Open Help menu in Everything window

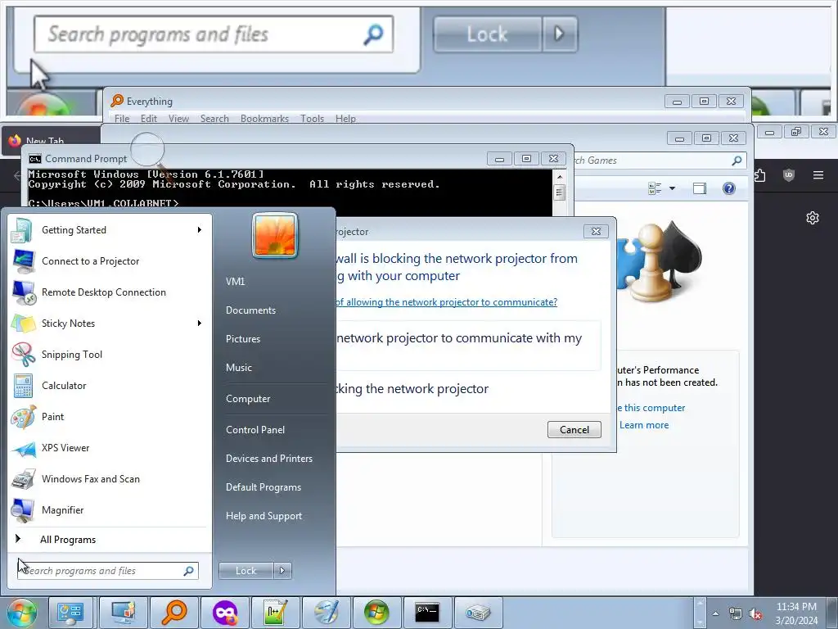tap(345, 118)
